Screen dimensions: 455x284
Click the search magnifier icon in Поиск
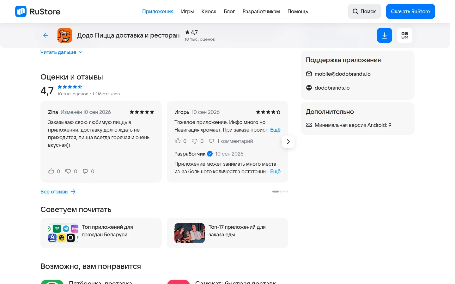coord(355,11)
